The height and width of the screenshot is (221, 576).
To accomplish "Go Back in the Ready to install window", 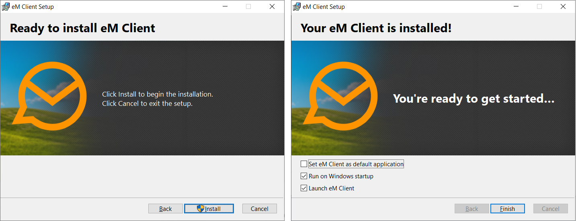I will pos(165,209).
